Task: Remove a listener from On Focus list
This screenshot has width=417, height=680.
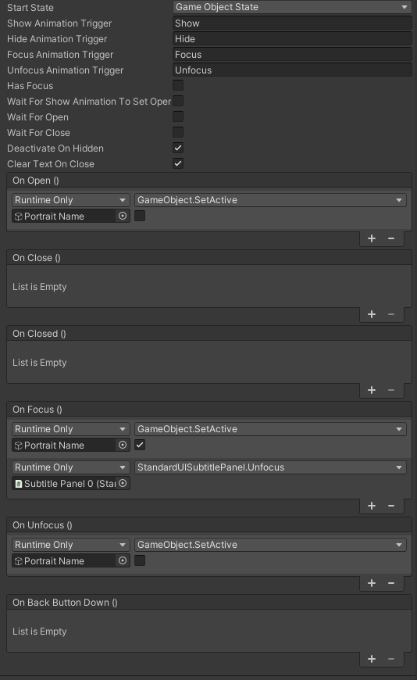Action: pyautogui.click(x=391, y=506)
